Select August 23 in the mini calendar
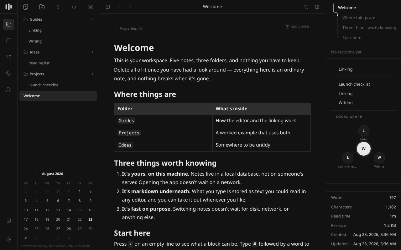Image resolution: width=401 pixels, height=250 pixels. click(x=90, y=219)
